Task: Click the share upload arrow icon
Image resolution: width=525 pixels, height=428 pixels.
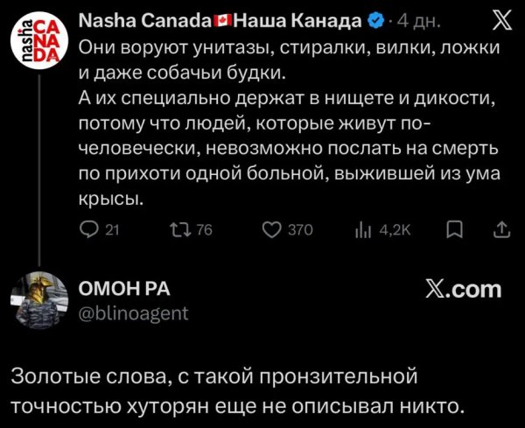Action: pos(500,229)
